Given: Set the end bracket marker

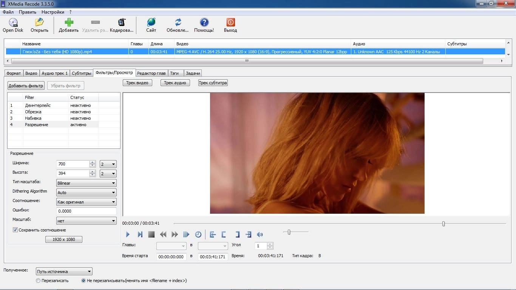Looking at the screenshot, I should point(237,234).
